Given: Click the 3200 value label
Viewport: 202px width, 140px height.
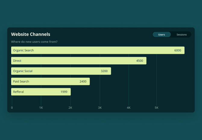Looking at the screenshot, I should (x=104, y=71).
